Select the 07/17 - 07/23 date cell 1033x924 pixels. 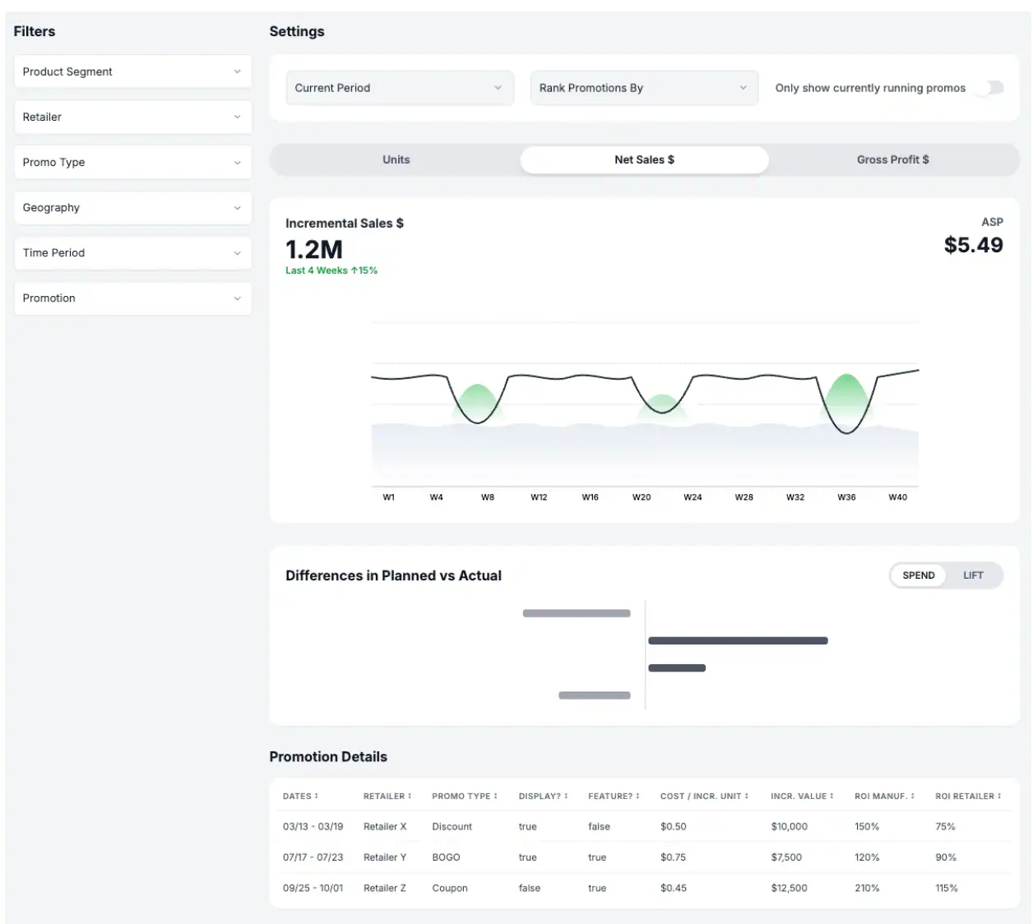313,857
